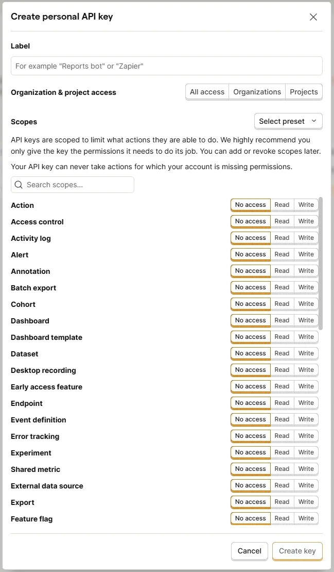The width and height of the screenshot is (334, 572).
Task: Set Error tracking scope to Read
Action: 282,436
